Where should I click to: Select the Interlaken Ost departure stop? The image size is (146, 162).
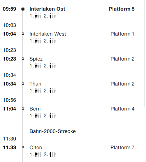click(x=47, y=9)
